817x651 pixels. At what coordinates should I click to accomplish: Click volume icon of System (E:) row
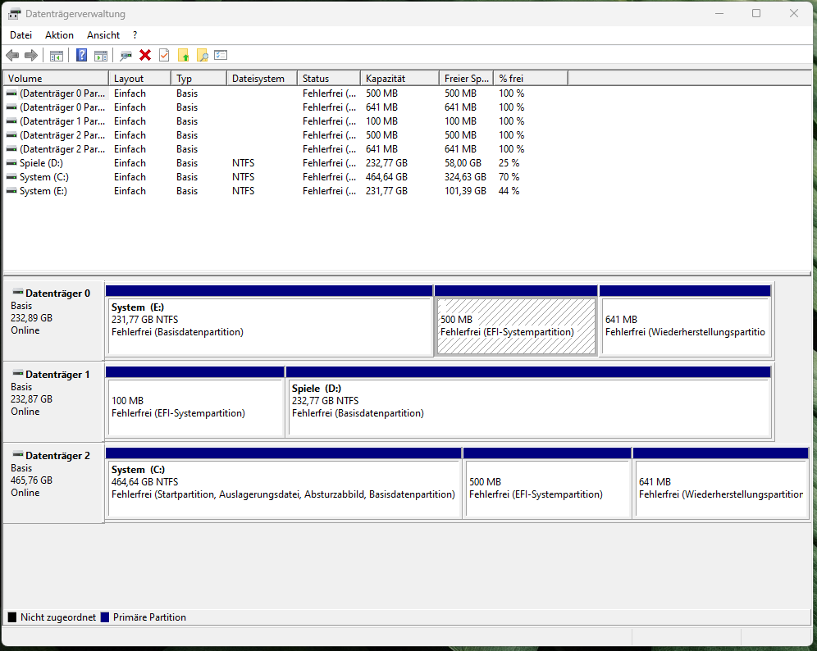[11, 192]
